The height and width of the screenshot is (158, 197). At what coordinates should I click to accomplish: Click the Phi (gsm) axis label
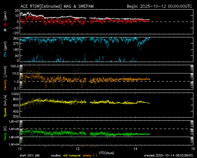(x=5, y=50)
